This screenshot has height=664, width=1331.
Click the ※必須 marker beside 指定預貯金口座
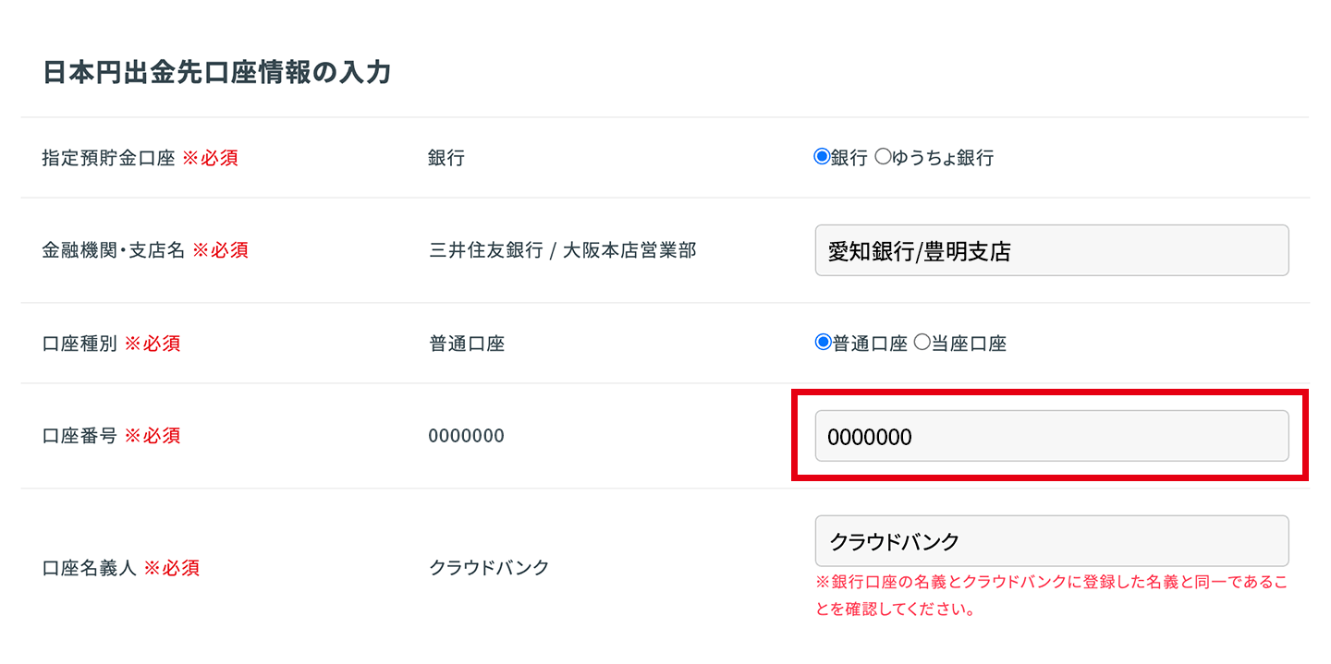[x=210, y=158]
